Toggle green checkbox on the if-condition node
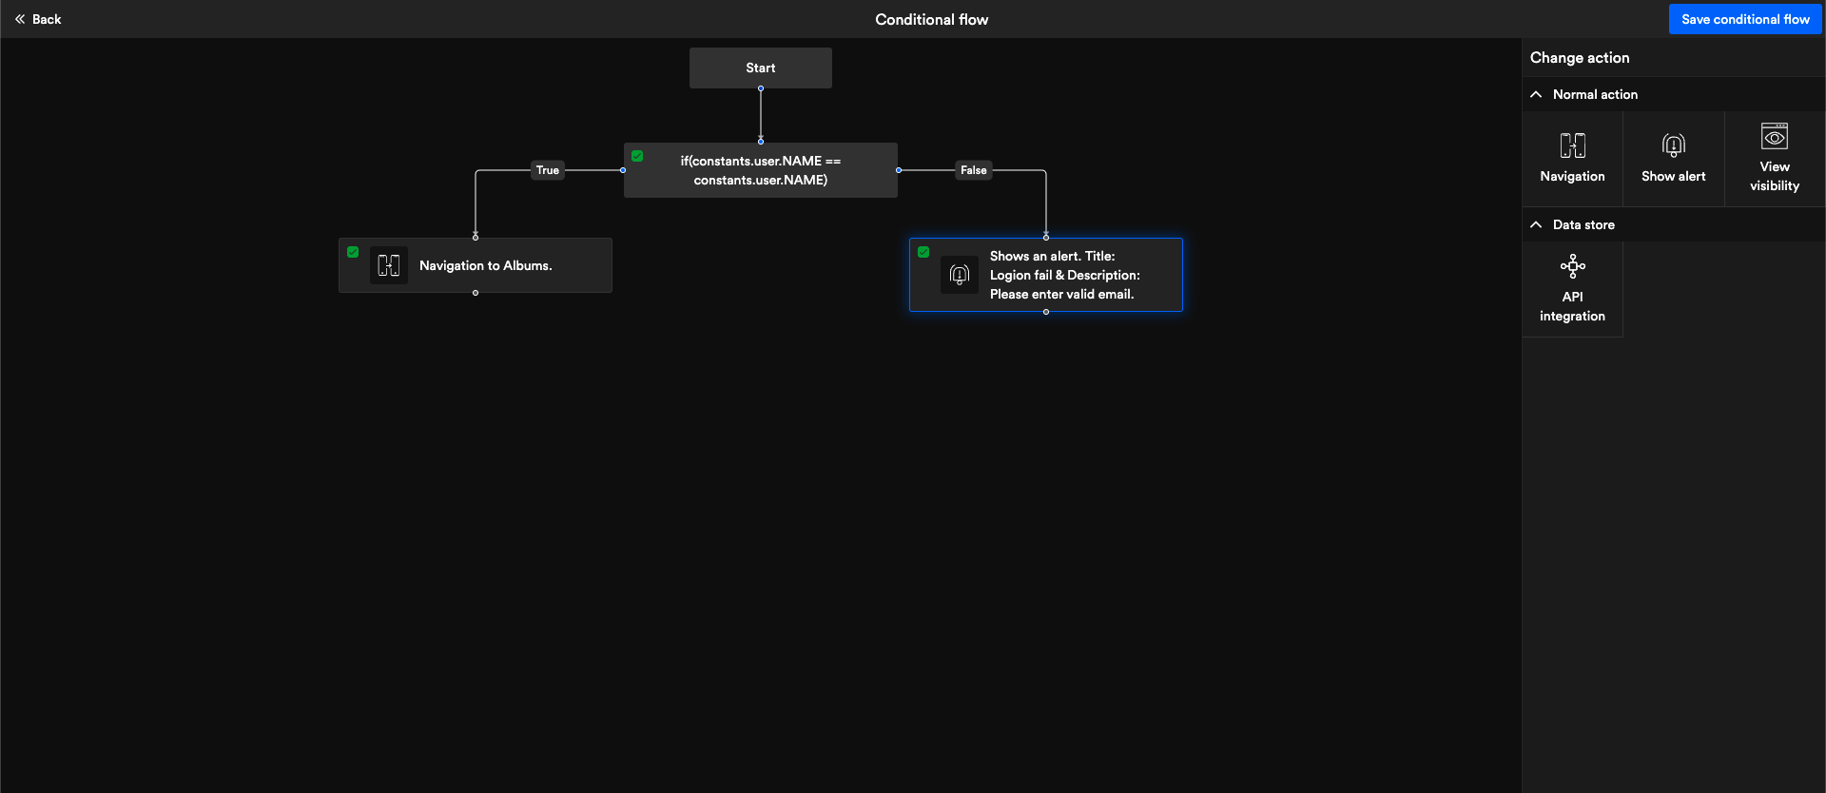This screenshot has height=793, width=1826. [637, 156]
